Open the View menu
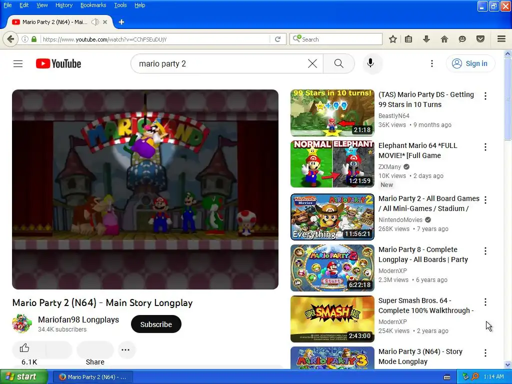 (x=42, y=5)
